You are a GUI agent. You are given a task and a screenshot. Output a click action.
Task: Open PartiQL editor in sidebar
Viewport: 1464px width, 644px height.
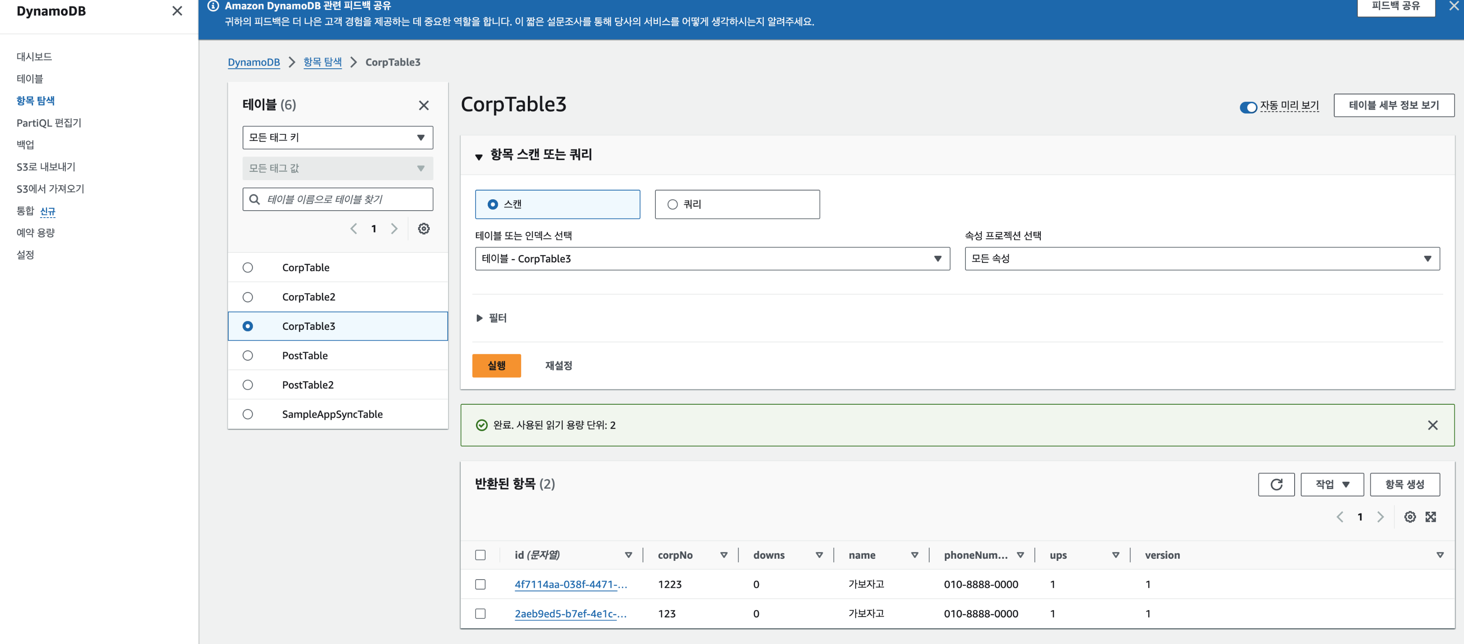tap(49, 123)
